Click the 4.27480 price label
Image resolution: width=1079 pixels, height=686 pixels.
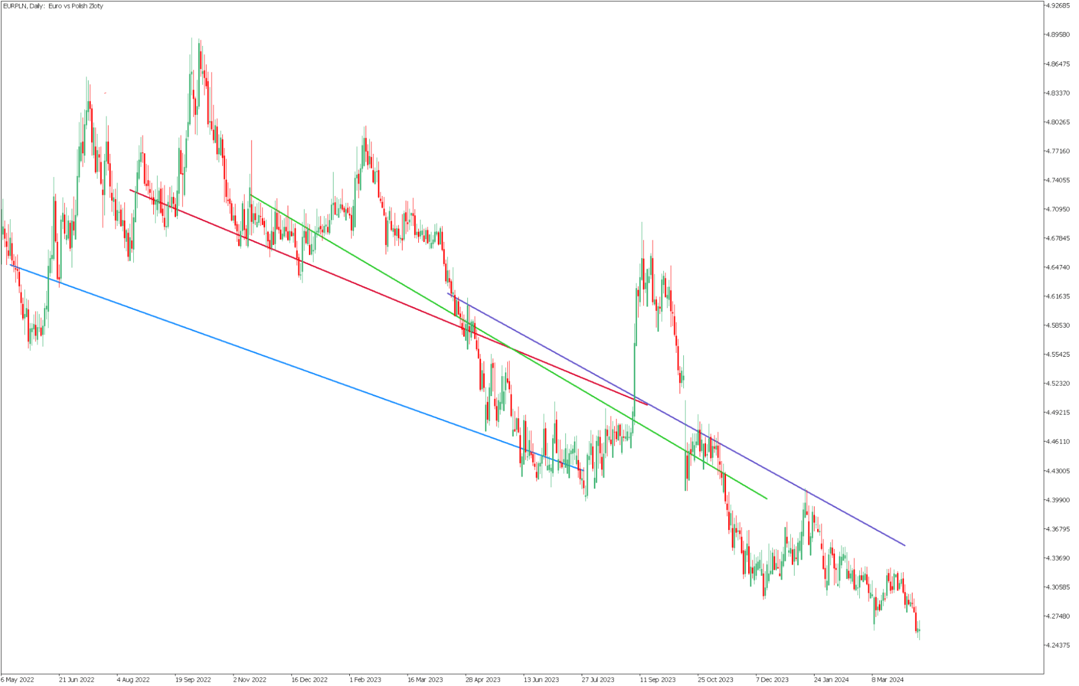pyautogui.click(x=1057, y=616)
